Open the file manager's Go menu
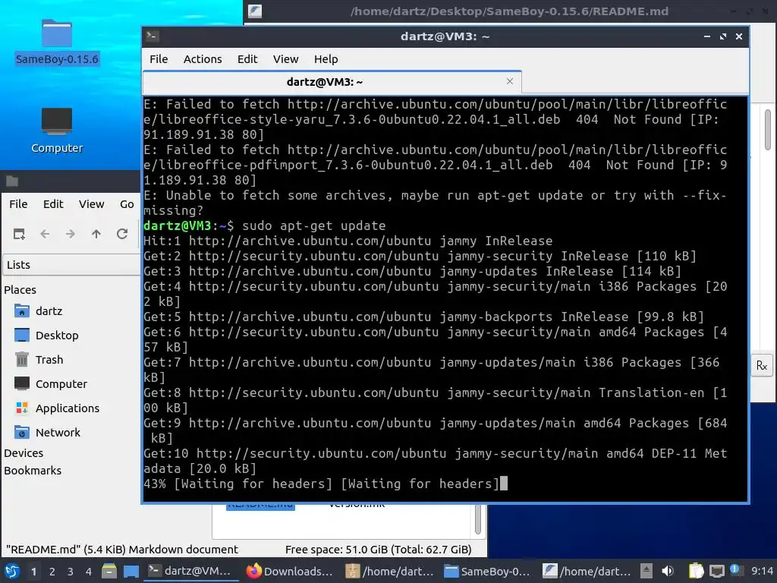The height and width of the screenshot is (583, 777). (127, 203)
